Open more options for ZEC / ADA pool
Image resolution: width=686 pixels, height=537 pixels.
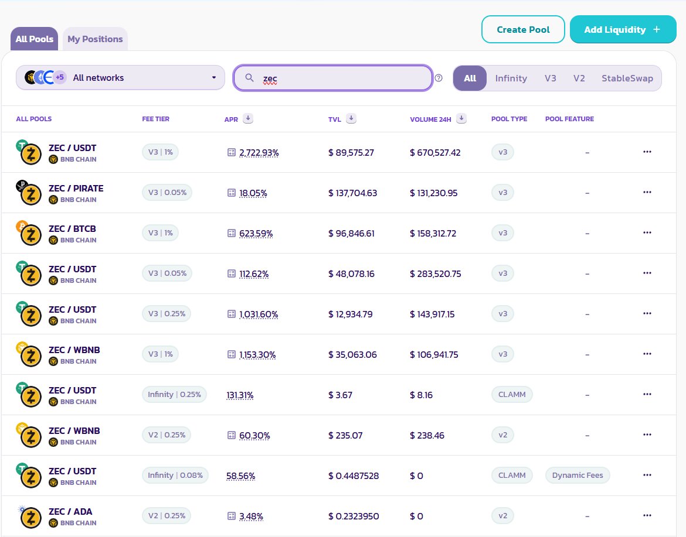(x=647, y=515)
